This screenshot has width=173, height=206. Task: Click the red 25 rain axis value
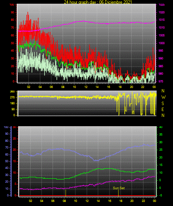click(14, 138)
